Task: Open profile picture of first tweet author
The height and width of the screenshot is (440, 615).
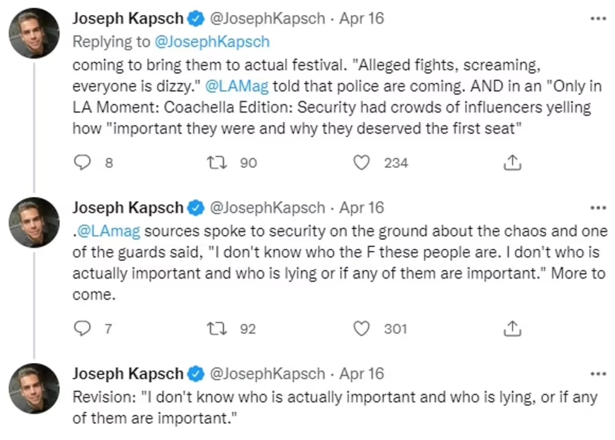Action: click(34, 33)
